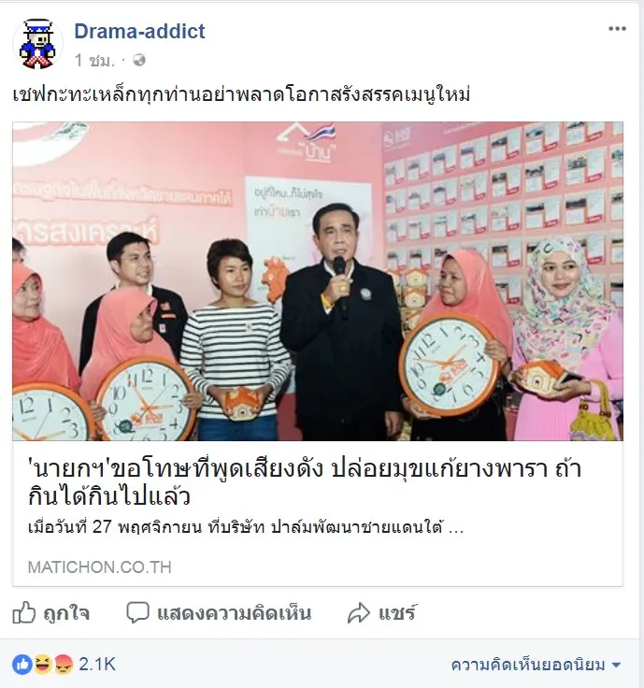644x688 pixels.
Task: Open the linked article preview photo
Action: click(318, 281)
